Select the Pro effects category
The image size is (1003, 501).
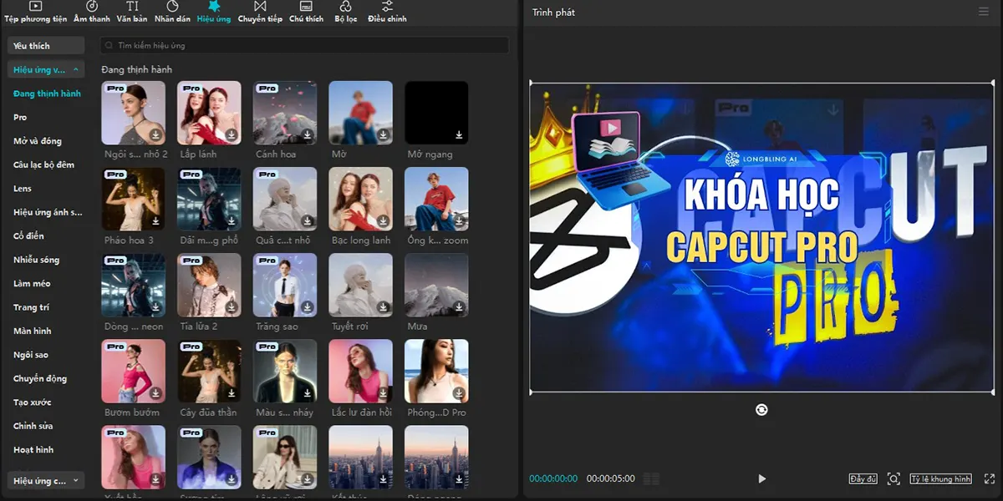coord(20,117)
